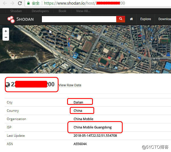Open the Shodan top menu item
This screenshot has width=171, height=152.
click(16, 11)
